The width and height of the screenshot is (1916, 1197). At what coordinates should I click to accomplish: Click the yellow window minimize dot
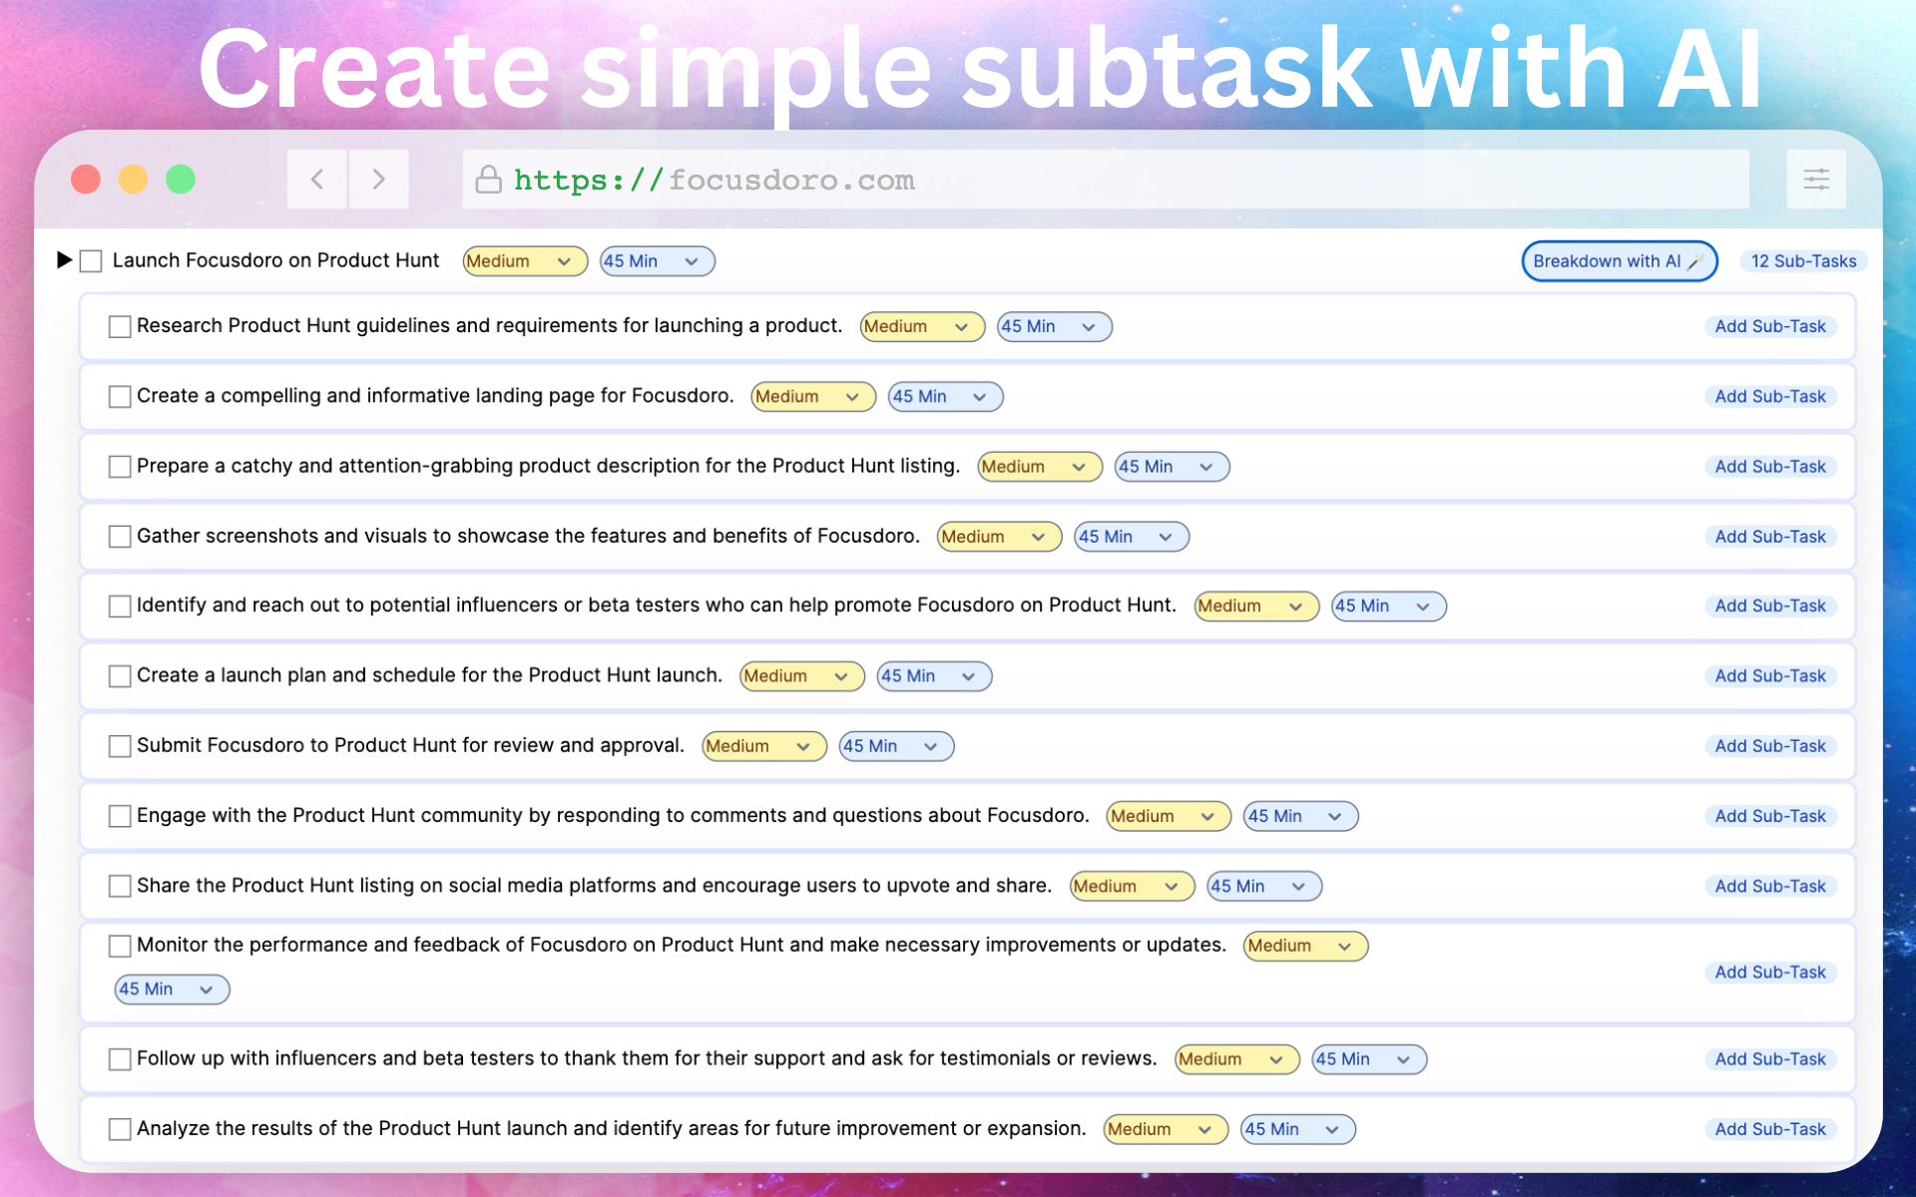133,180
